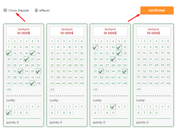The width and height of the screenshot is (179, 132).
Task: Select number 48 on the third ticket
Action: (125, 83)
